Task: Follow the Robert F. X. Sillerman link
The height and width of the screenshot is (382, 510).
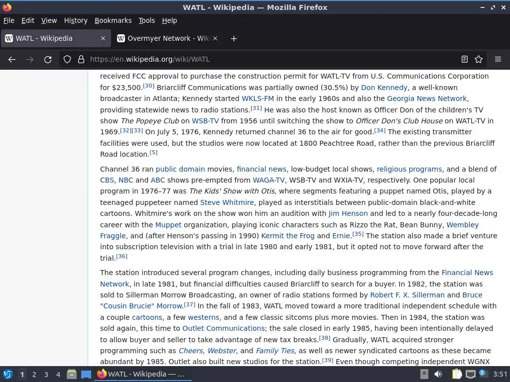Action: (x=407, y=295)
